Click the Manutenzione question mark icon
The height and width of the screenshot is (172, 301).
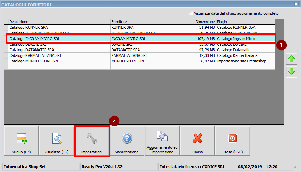coord(127,138)
